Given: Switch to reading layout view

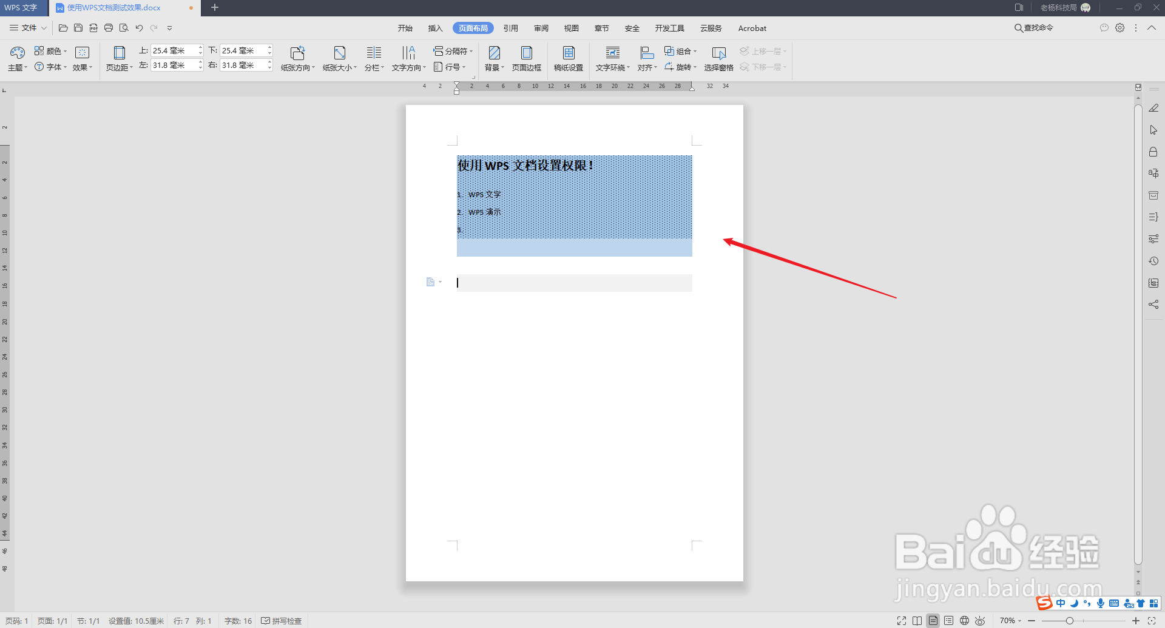Looking at the screenshot, I should coord(917,621).
